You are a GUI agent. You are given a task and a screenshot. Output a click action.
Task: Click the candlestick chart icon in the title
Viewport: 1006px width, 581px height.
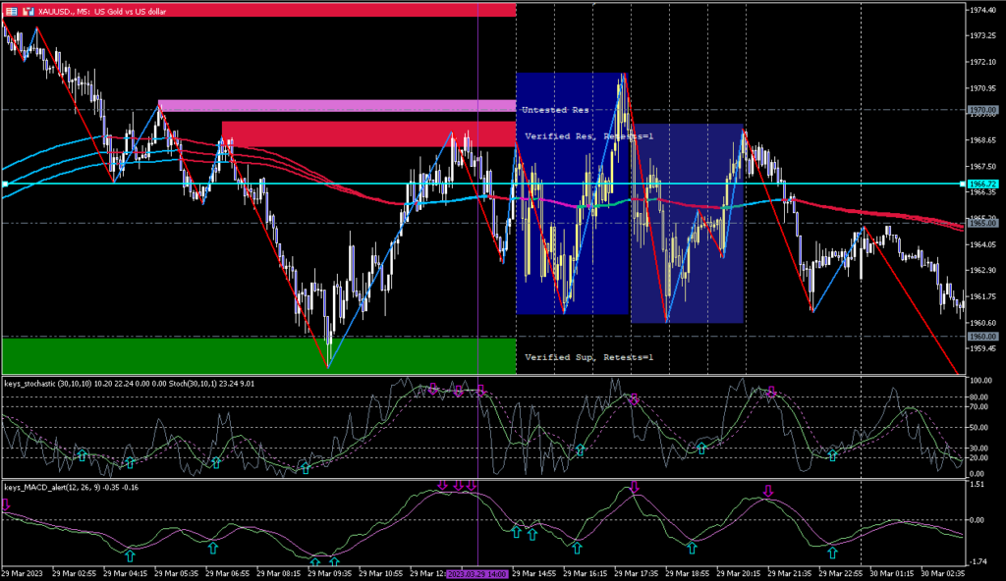[x=28, y=11]
